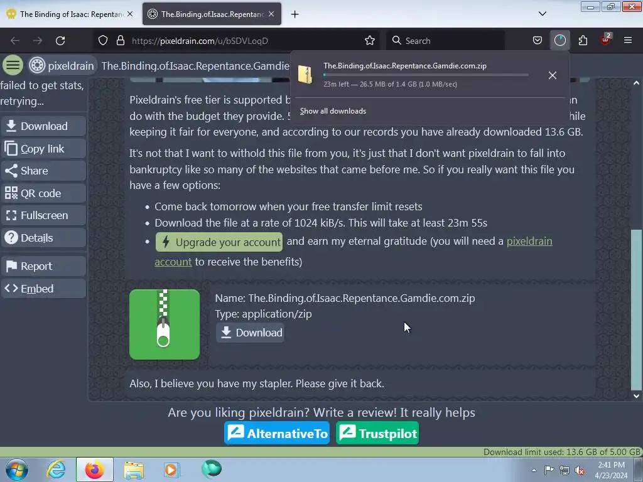Image resolution: width=643 pixels, height=482 pixels.
Task: Open the green globe taskbar app
Action: [212, 469]
